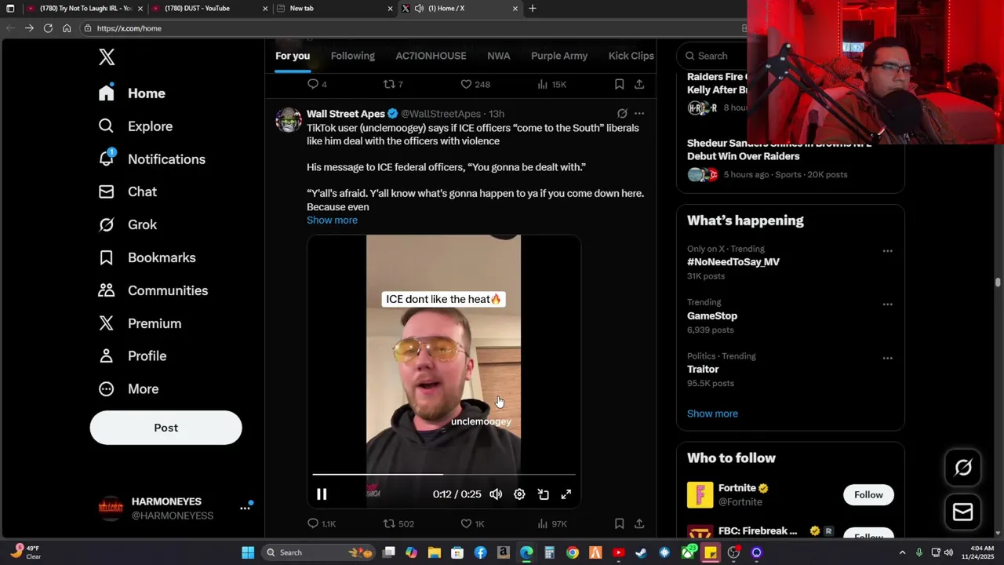Open the More menu in sidebar

[x=127, y=389]
